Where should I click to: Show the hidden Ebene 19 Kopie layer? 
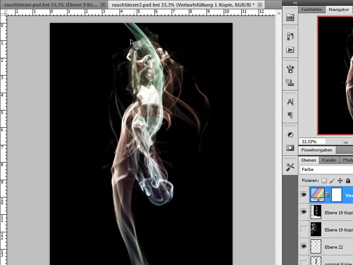(x=304, y=229)
